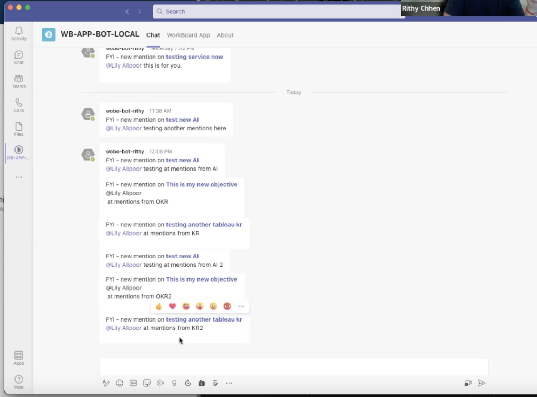Screen dimensions: 537x397
Task: Open the 'testing service now' link
Action: [x=194, y=57]
